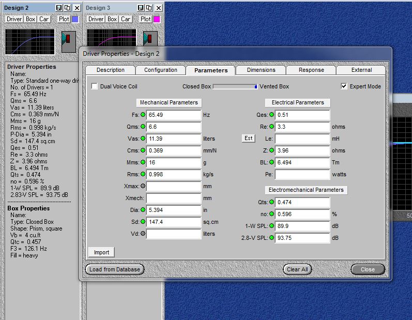412x320 pixels.
Task: Toggle the Expert Mode checkbox
Action: (x=344, y=86)
